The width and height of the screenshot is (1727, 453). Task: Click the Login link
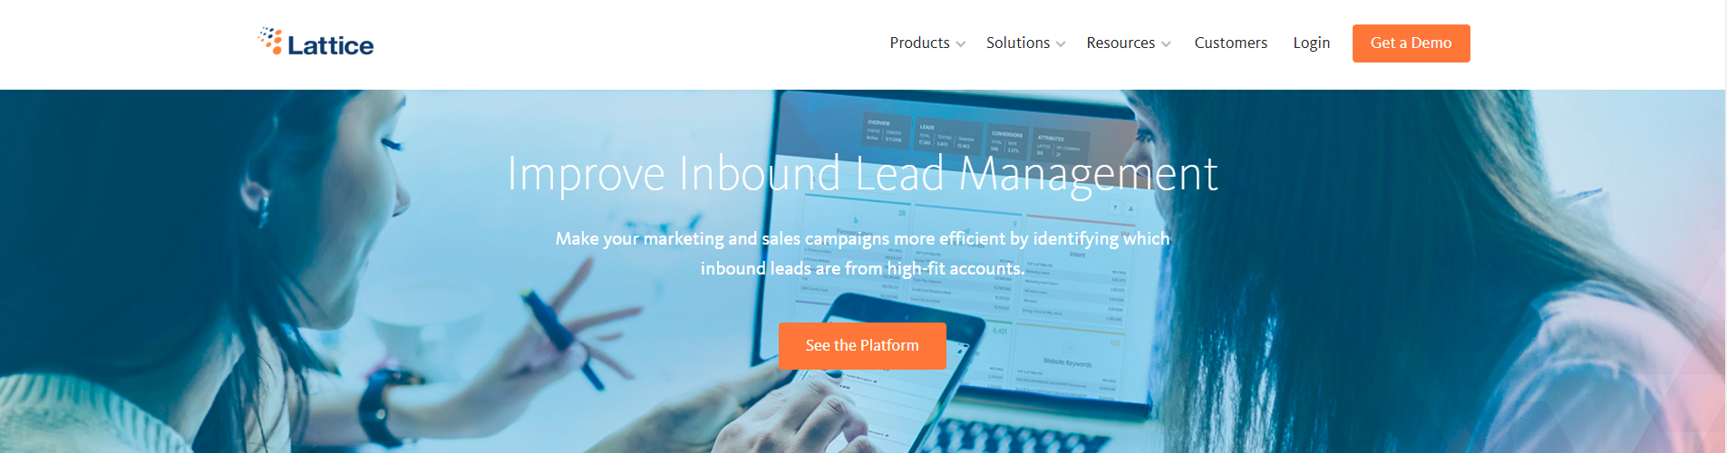(1311, 43)
